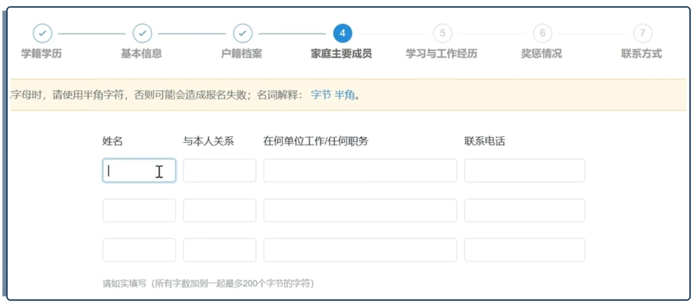The width and height of the screenshot is (697, 307).
Task: Click the 户籍档案 step checkmark circle
Action: (x=242, y=33)
